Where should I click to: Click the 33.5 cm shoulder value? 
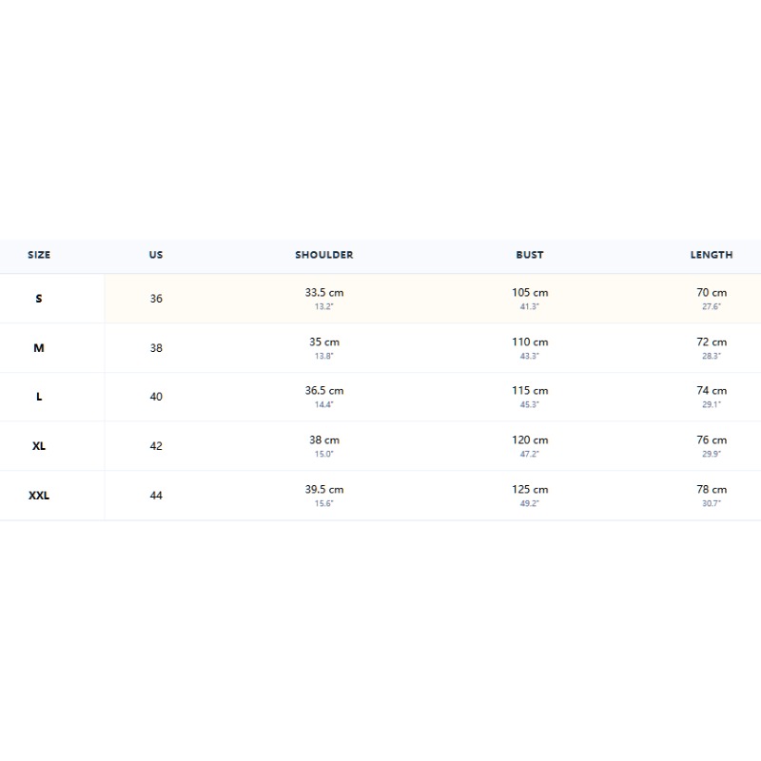[324, 293]
